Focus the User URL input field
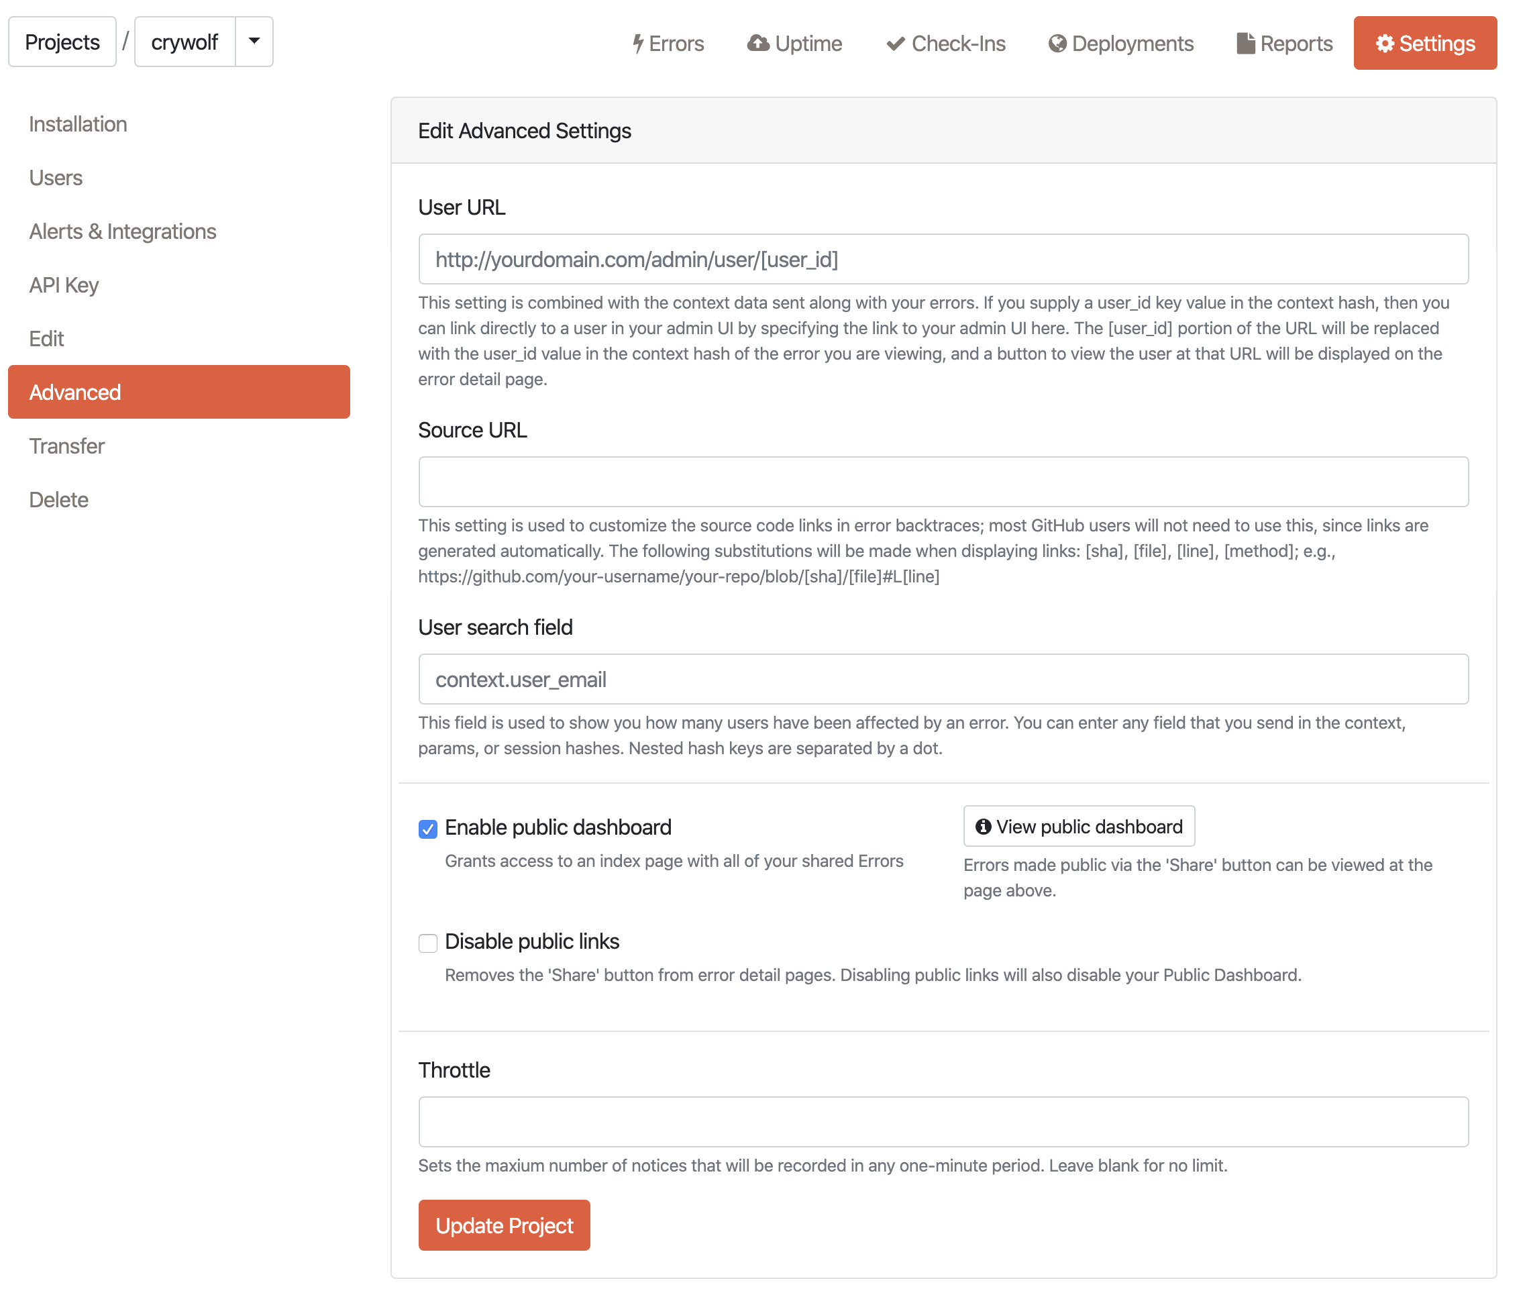1527x1295 pixels. 943,259
